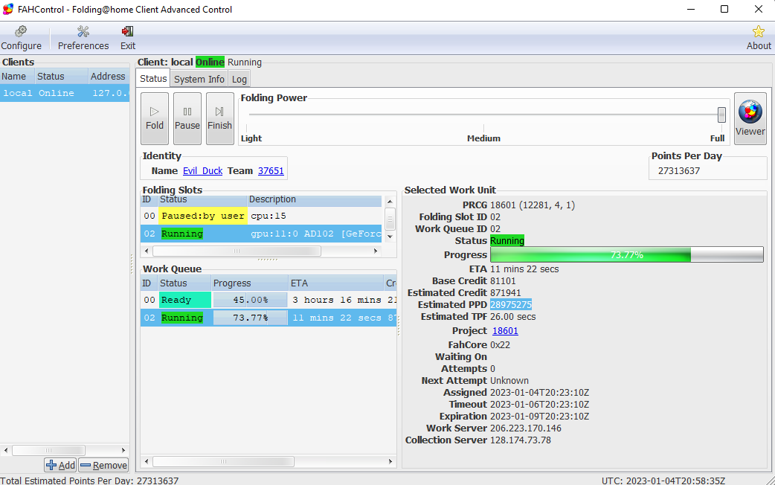Image resolution: width=775 pixels, height=485 pixels.
Task: Open the Log tab
Action: (239, 79)
